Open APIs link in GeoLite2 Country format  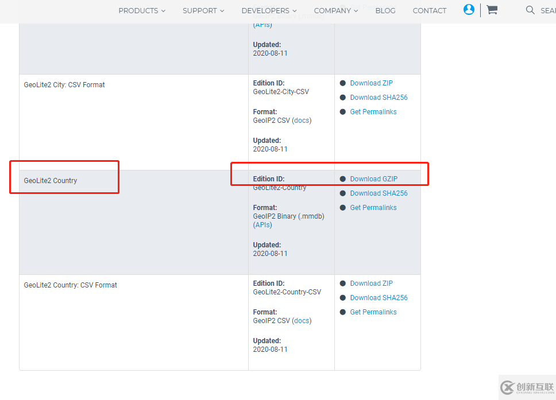coord(262,225)
